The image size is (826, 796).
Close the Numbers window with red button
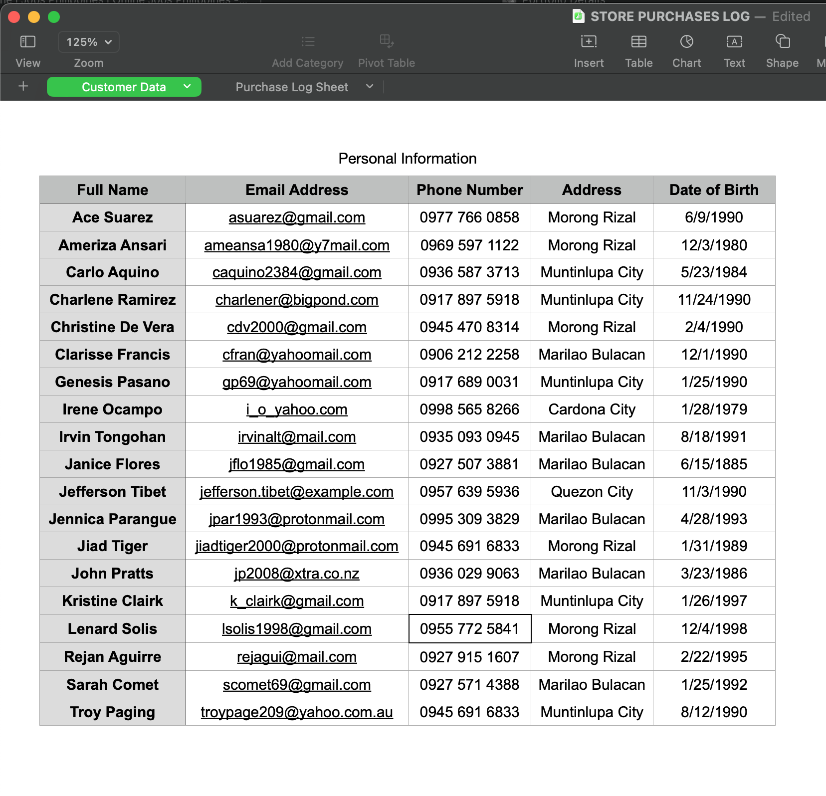(14, 17)
